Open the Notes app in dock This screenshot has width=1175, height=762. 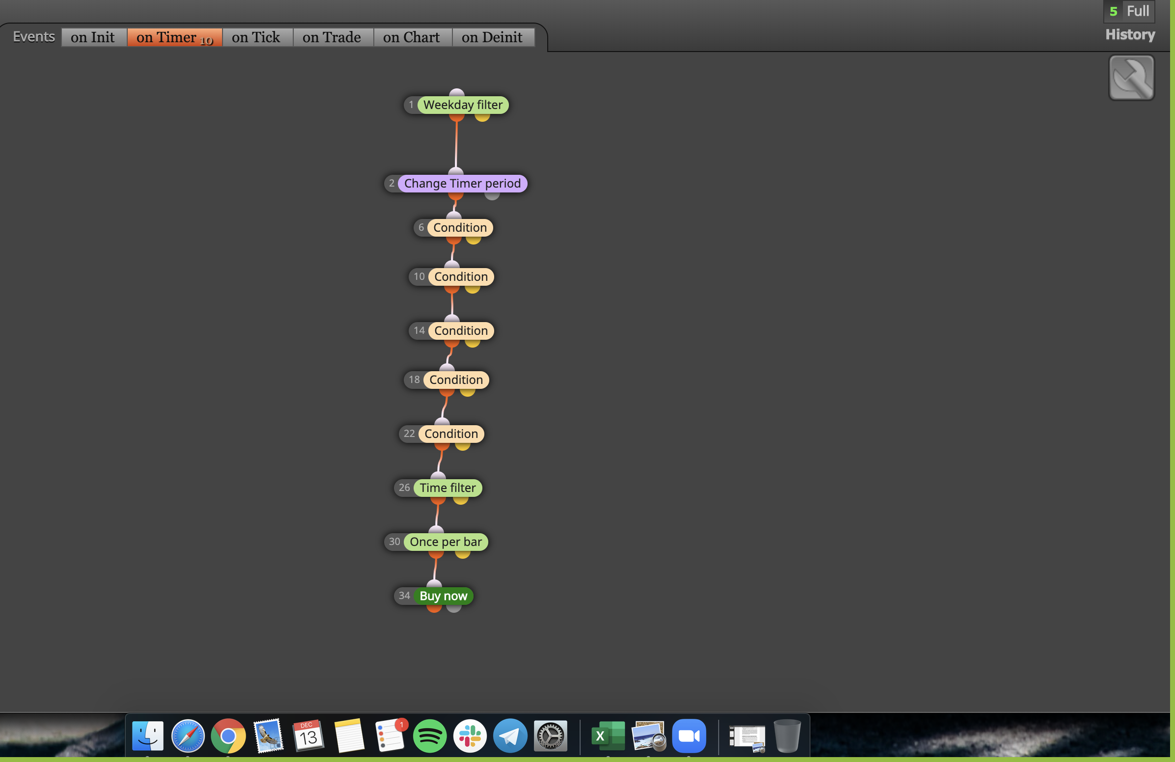349,736
